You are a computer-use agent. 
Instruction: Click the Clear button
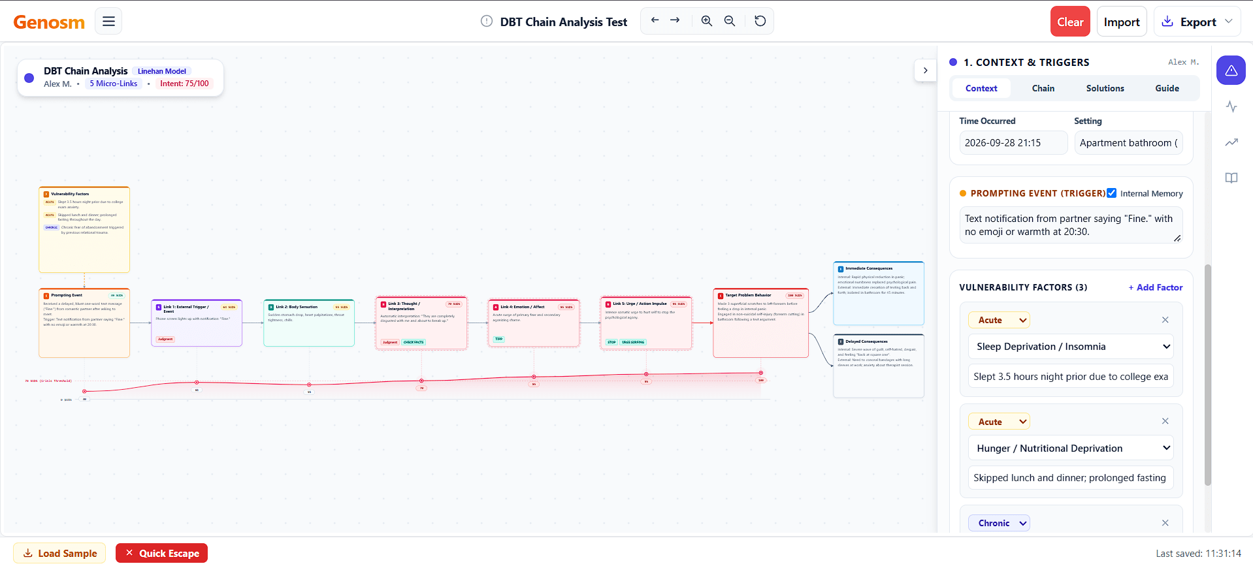tap(1070, 22)
